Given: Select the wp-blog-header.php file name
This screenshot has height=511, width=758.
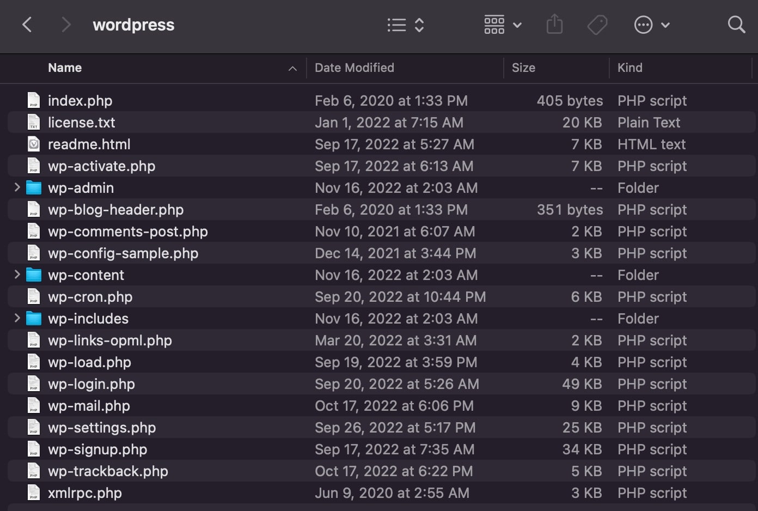Looking at the screenshot, I should click(116, 210).
